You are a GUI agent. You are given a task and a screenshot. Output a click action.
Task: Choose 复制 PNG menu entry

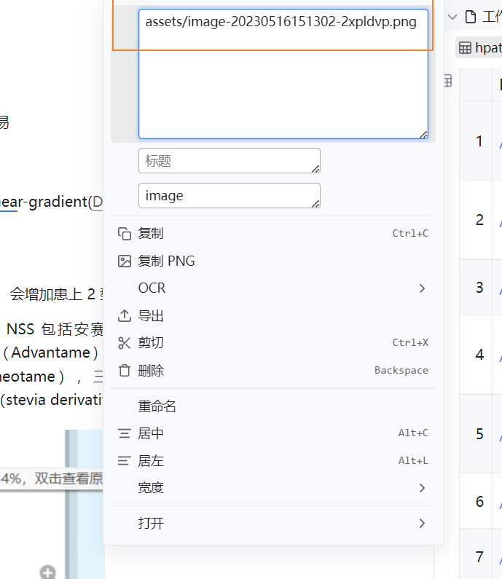click(x=273, y=261)
